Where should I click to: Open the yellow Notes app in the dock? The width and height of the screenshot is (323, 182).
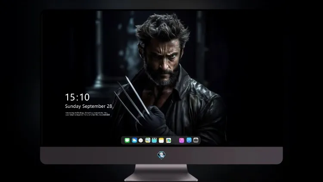[x=161, y=140]
